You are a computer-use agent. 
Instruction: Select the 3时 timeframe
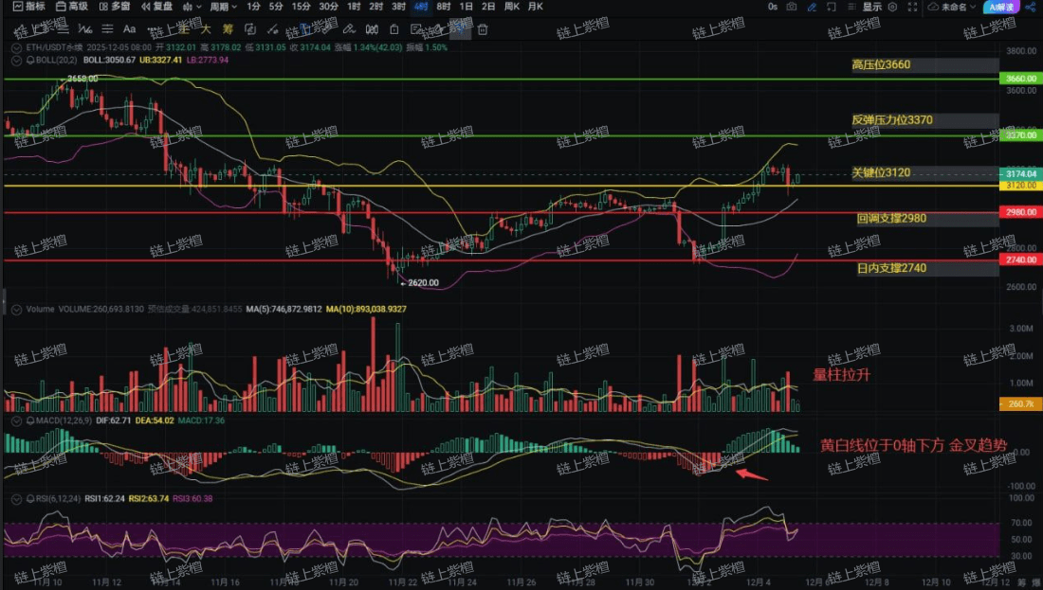[398, 7]
